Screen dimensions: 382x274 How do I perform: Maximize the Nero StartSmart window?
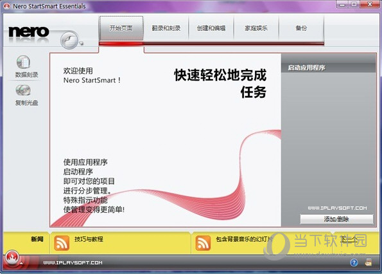pyautogui.click(x=354, y=5)
